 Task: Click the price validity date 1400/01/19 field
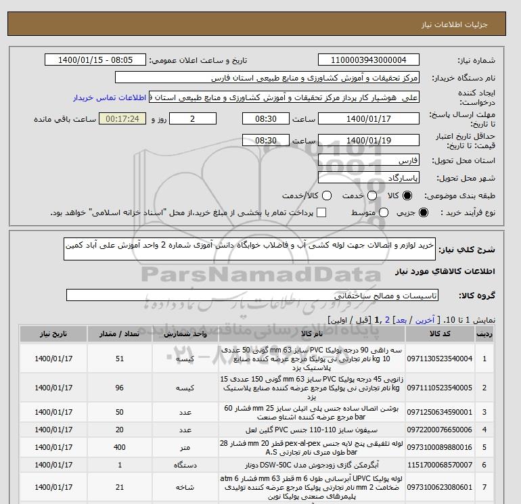point(369,140)
